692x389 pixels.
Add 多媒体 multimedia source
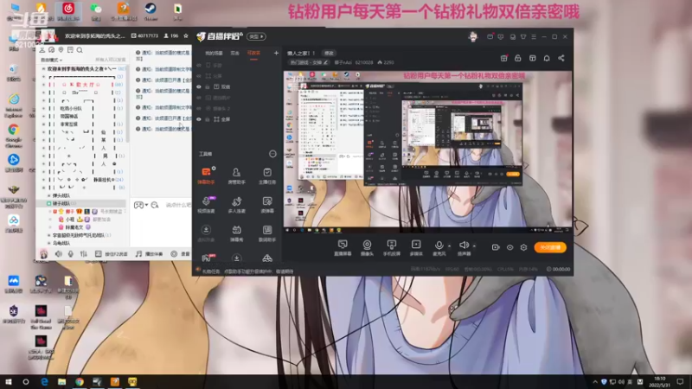pyautogui.click(x=416, y=248)
